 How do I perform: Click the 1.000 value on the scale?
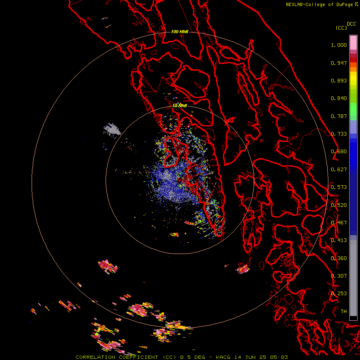click(x=339, y=45)
